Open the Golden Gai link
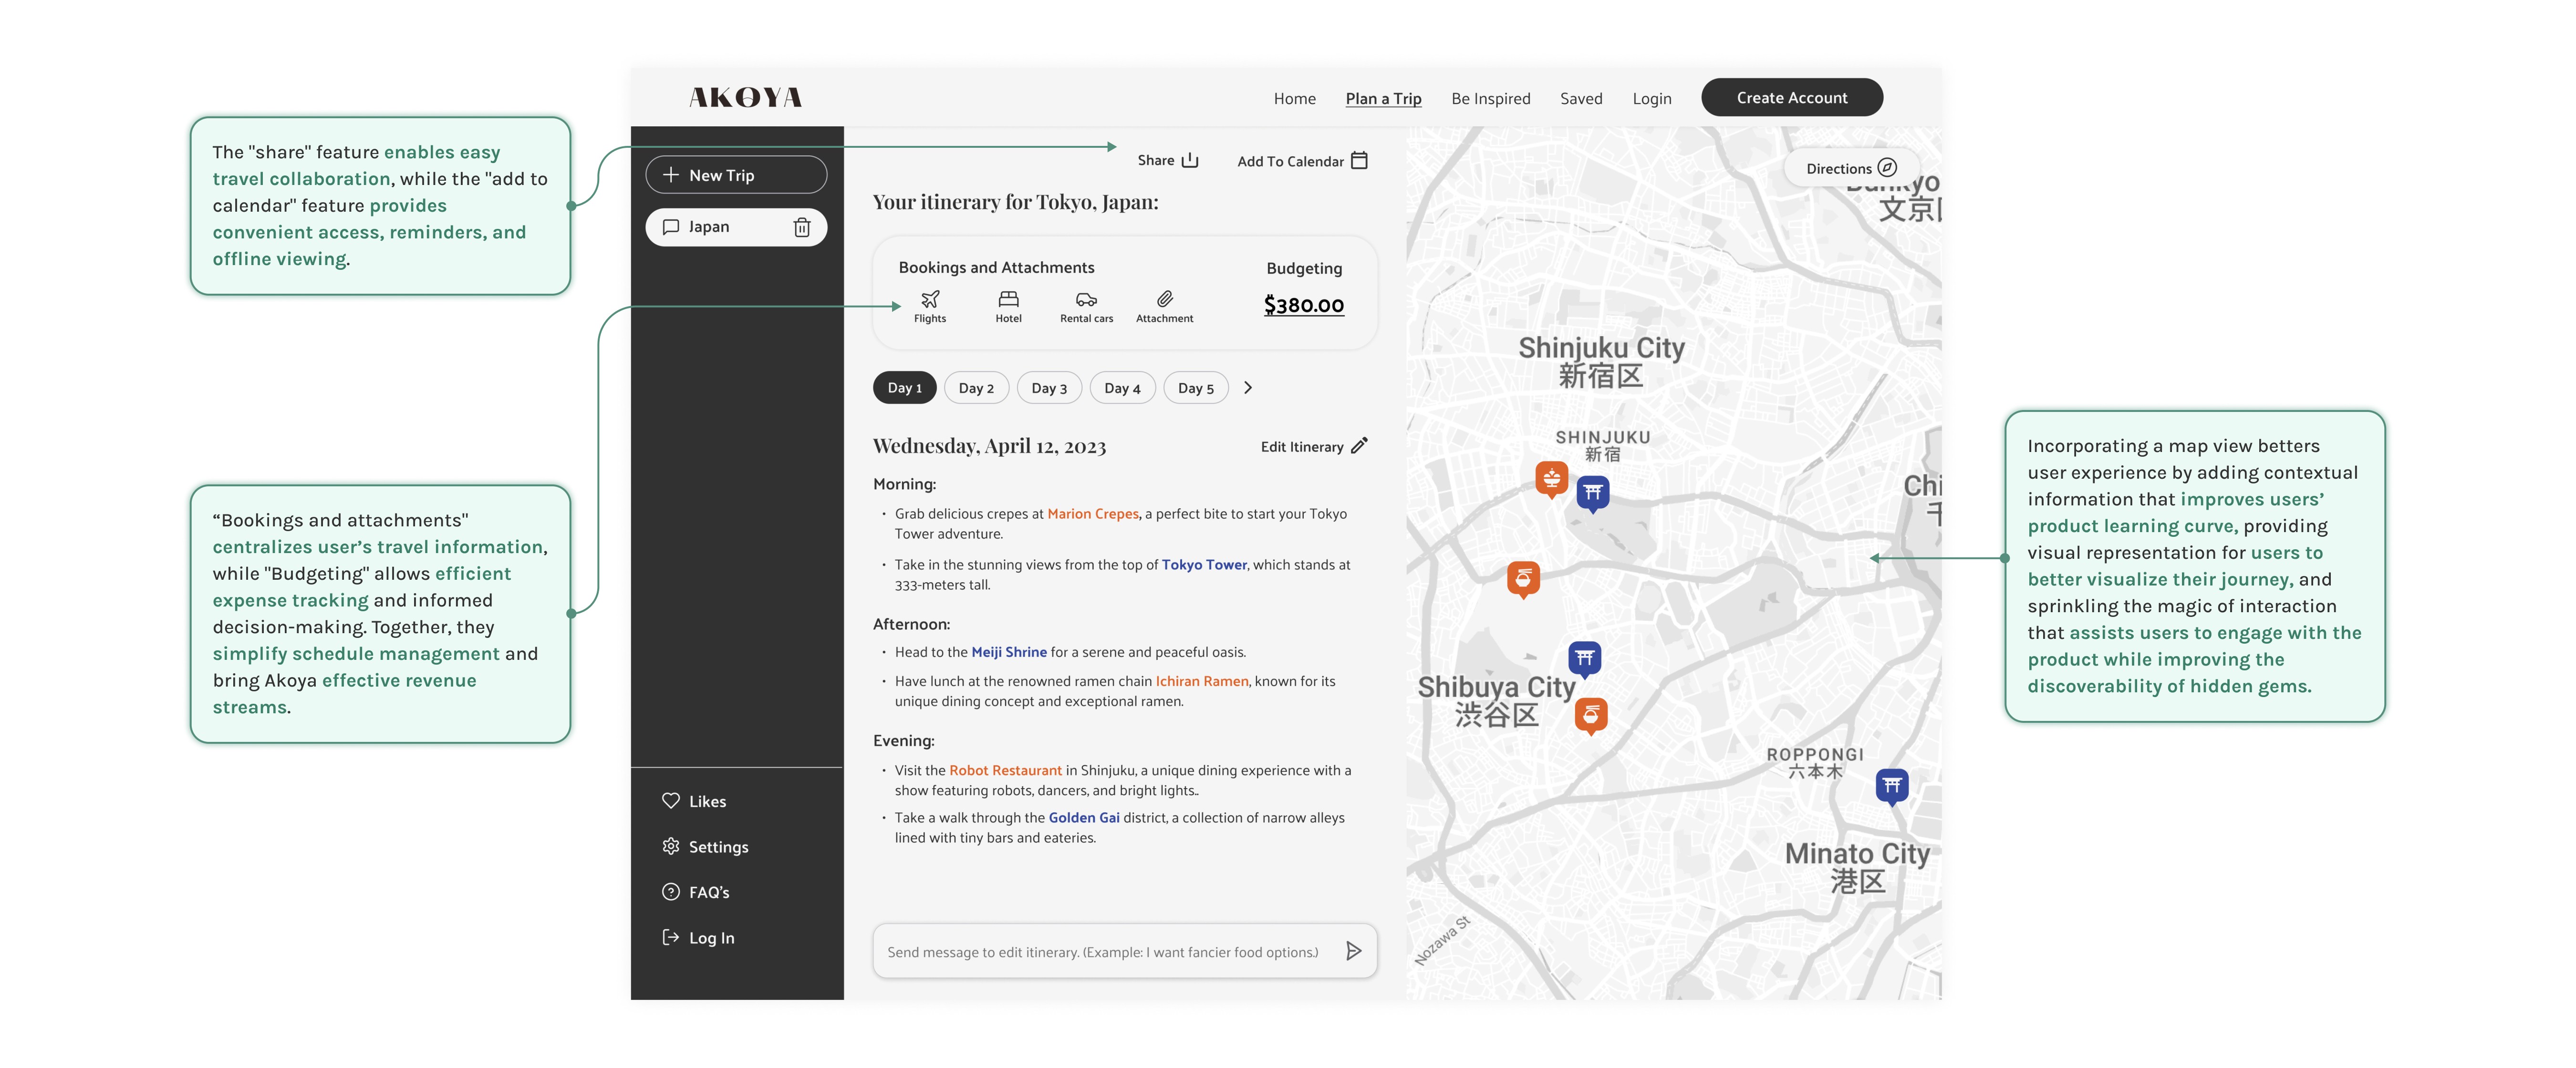The height and width of the screenshot is (1068, 2576). coord(1084,817)
